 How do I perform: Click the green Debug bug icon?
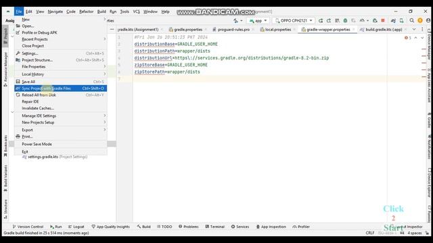(345, 21)
